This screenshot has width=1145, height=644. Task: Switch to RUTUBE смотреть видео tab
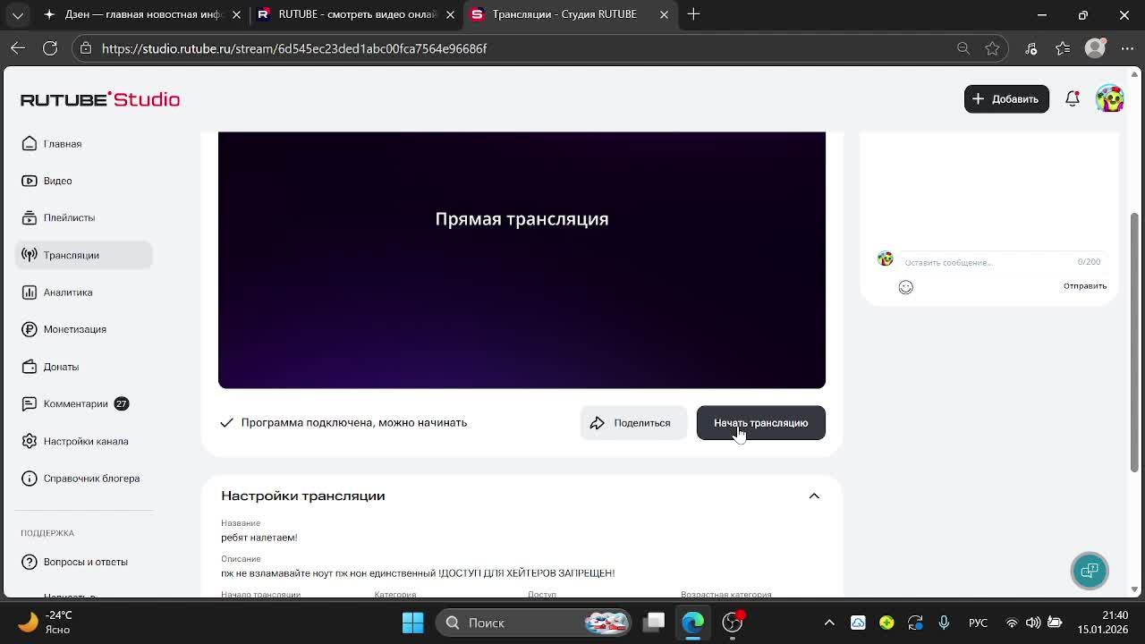(356, 14)
